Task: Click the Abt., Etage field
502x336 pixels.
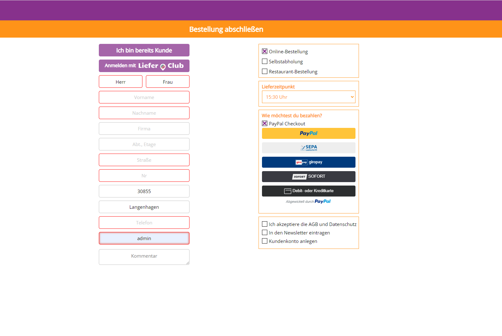Action: (144, 144)
